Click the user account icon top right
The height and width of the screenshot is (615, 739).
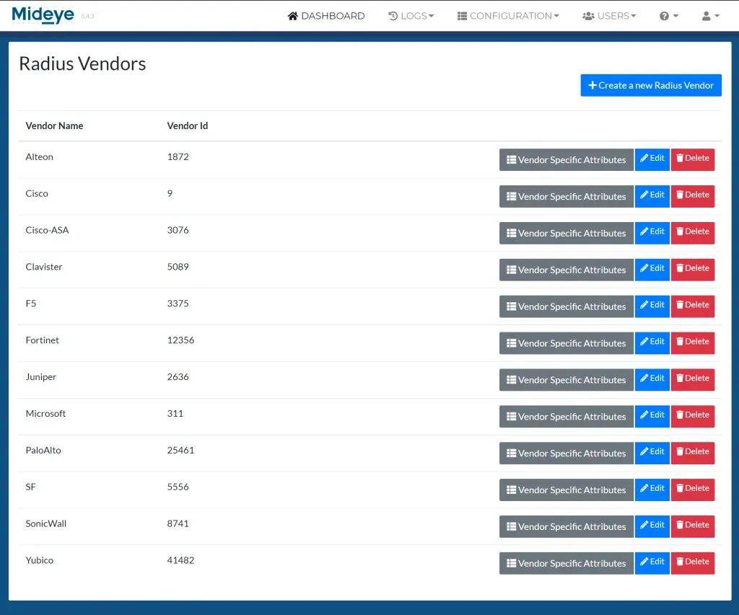coord(707,15)
